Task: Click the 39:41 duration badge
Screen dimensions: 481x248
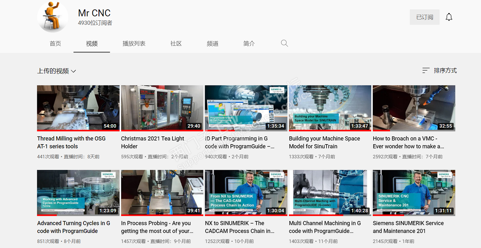Action: pyautogui.click(x=194, y=211)
